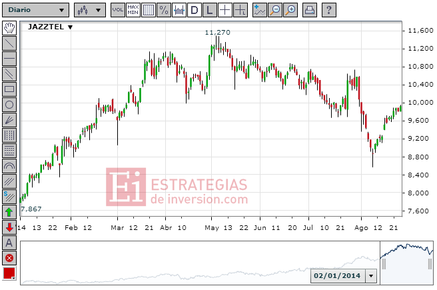The width and height of the screenshot is (437, 290).
Task: Open the JAZZTEL symbol dropdown
Action: [x=51, y=27]
